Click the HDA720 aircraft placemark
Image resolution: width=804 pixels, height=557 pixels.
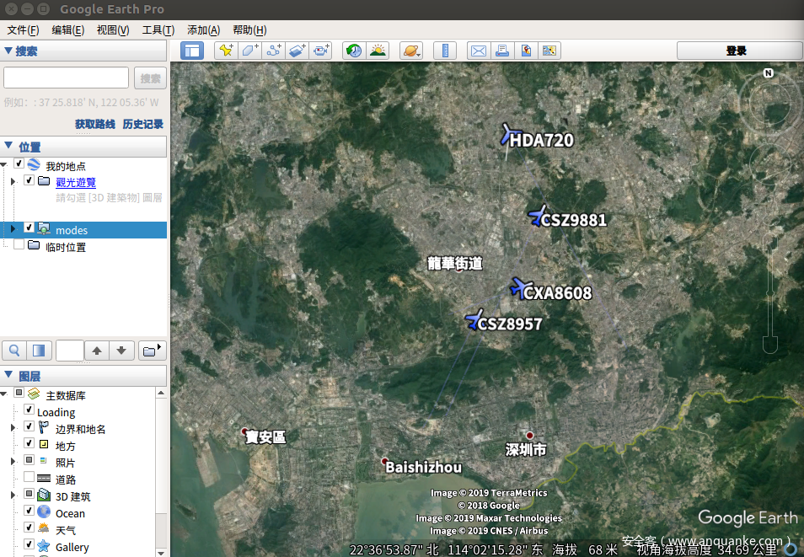tap(510, 134)
